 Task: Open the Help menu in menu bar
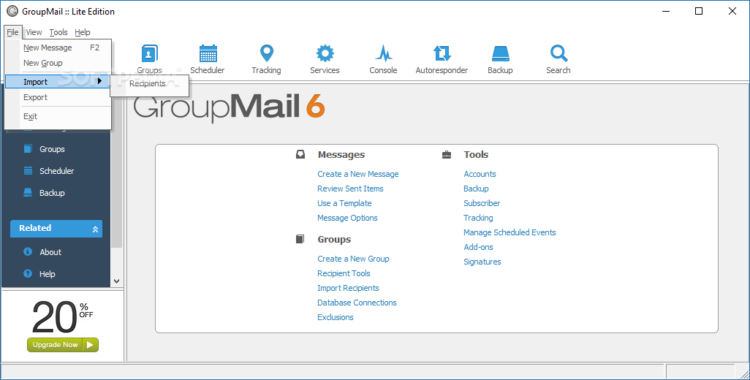point(83,32)
